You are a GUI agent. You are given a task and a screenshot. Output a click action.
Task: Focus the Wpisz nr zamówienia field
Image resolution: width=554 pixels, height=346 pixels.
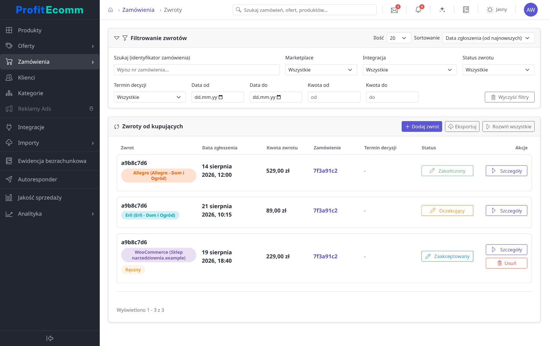pos(197,70)
